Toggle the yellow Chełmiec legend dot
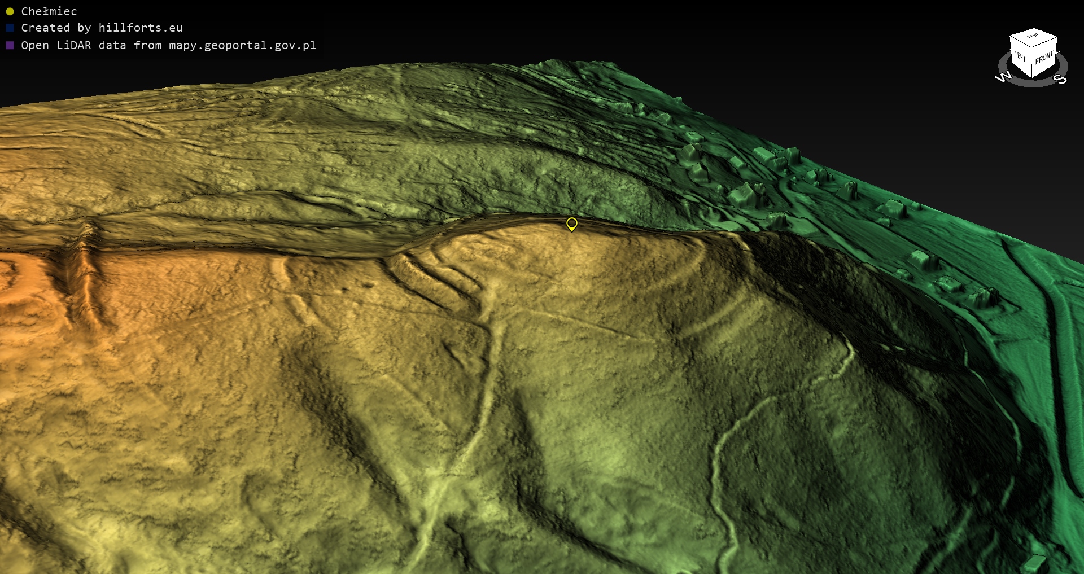The width and height of the screenshot is (1084, 574). tap(10, 11)
